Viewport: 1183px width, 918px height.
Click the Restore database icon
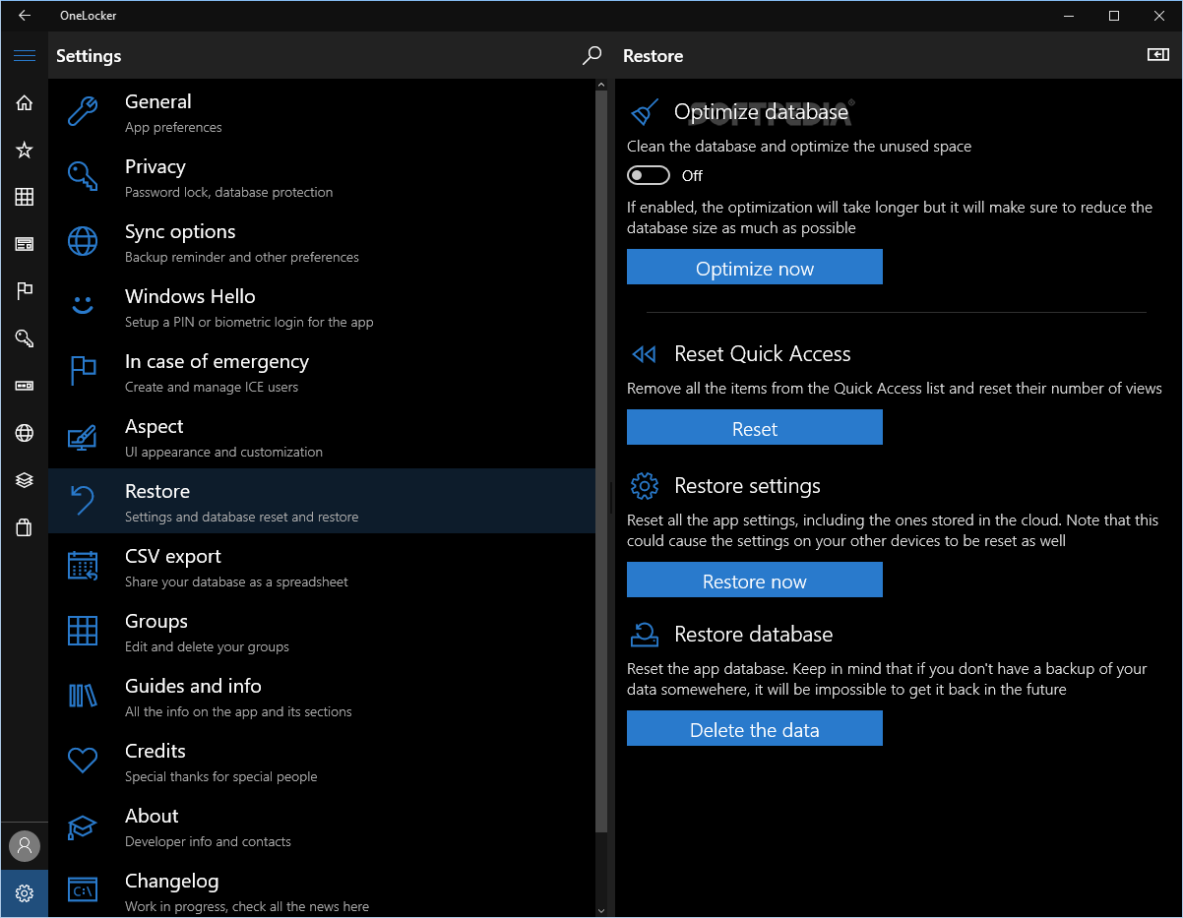point(645,635)
